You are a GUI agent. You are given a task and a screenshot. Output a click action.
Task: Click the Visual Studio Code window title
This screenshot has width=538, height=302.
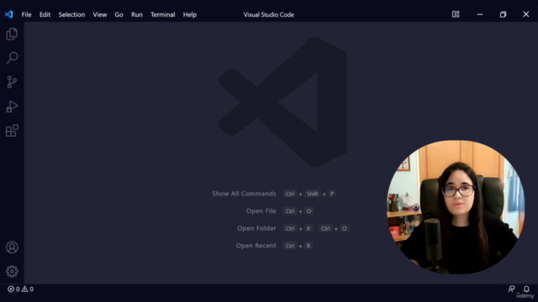point(269,14)
